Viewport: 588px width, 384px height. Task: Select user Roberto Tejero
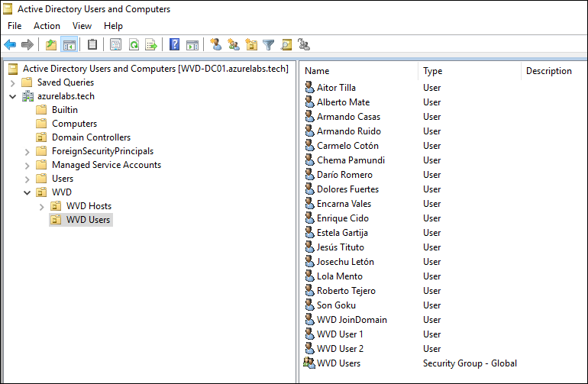[x=346, y=291]
